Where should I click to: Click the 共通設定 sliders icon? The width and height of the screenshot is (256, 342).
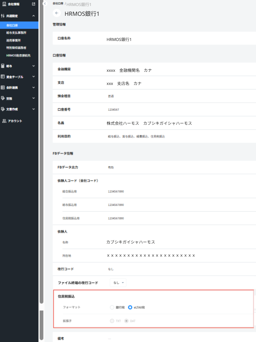(x=3, y=16)
